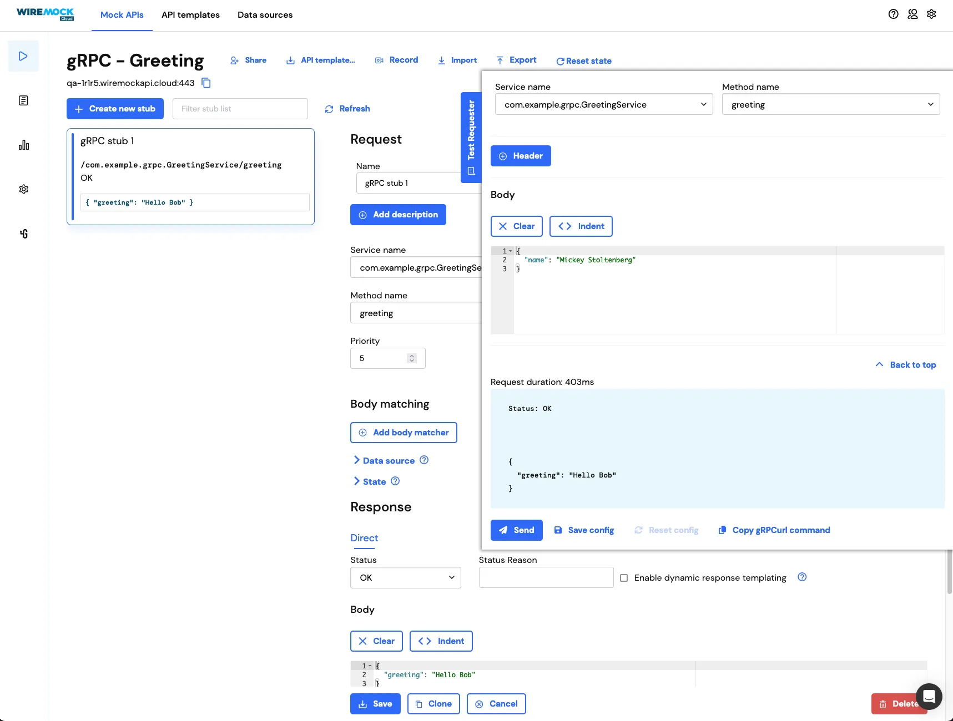Click Add description
Screen dimensions: 953x721
pyautogui.click(x=398, y=215)
